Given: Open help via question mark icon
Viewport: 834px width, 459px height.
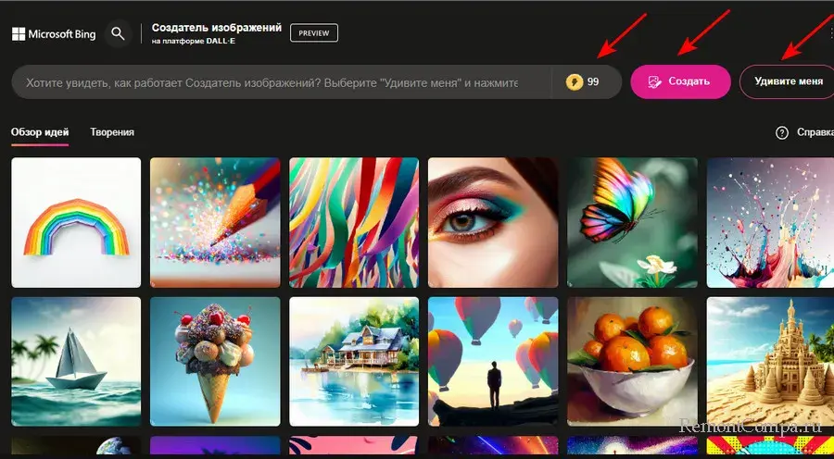Looking at the screenshot, I should pyautogui.click(x=781, y=132).
